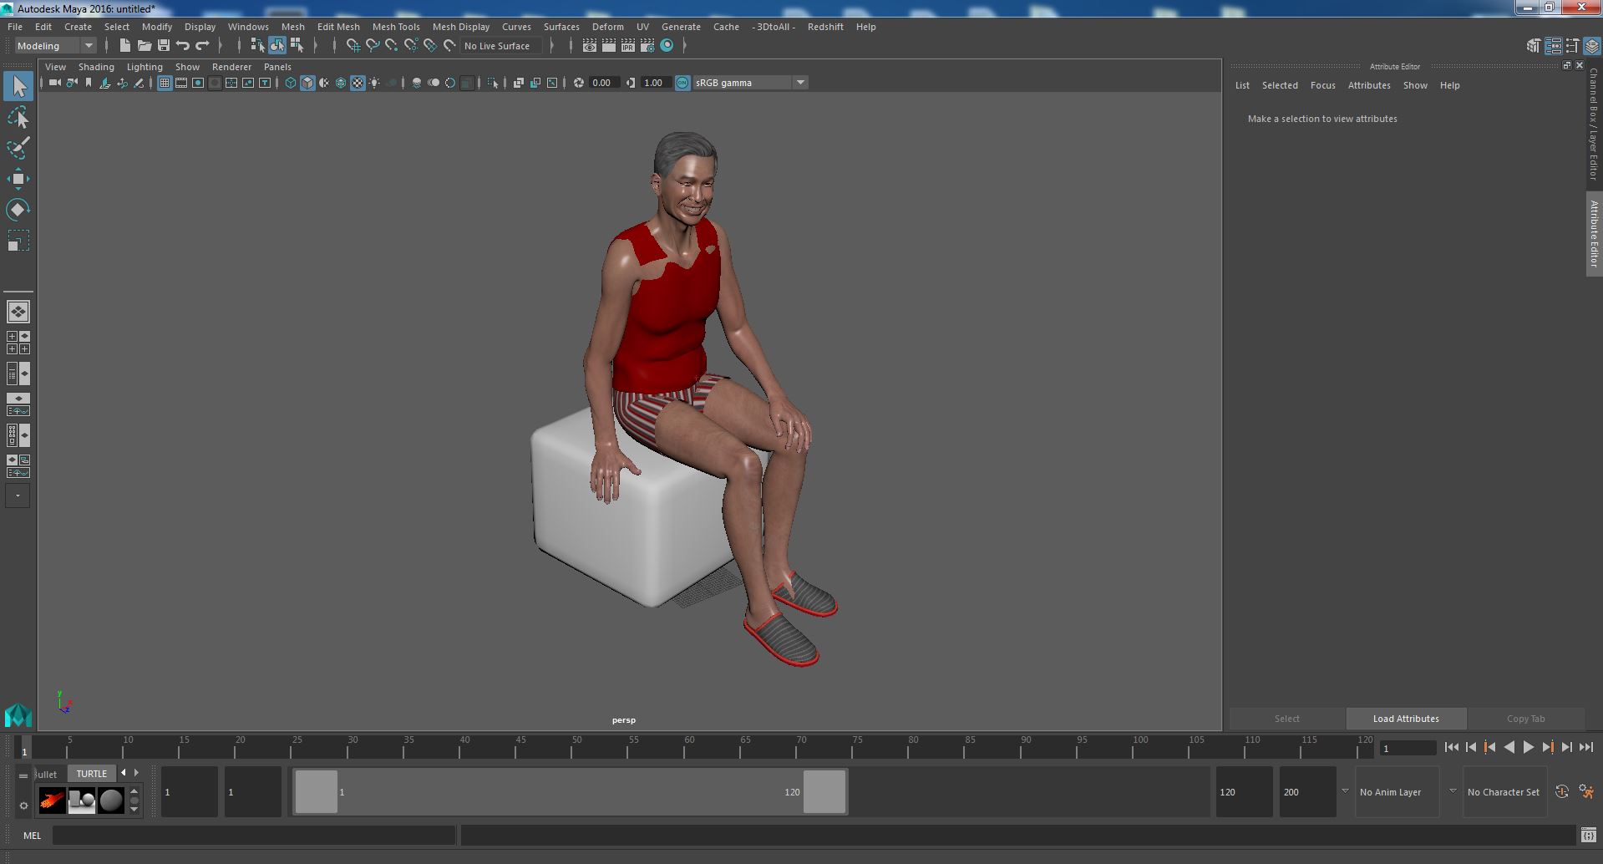Viewport: 1603px width, 864px height.
Task: Toggle the sRGB gamma color management button
Action: (x=682, y=83)
